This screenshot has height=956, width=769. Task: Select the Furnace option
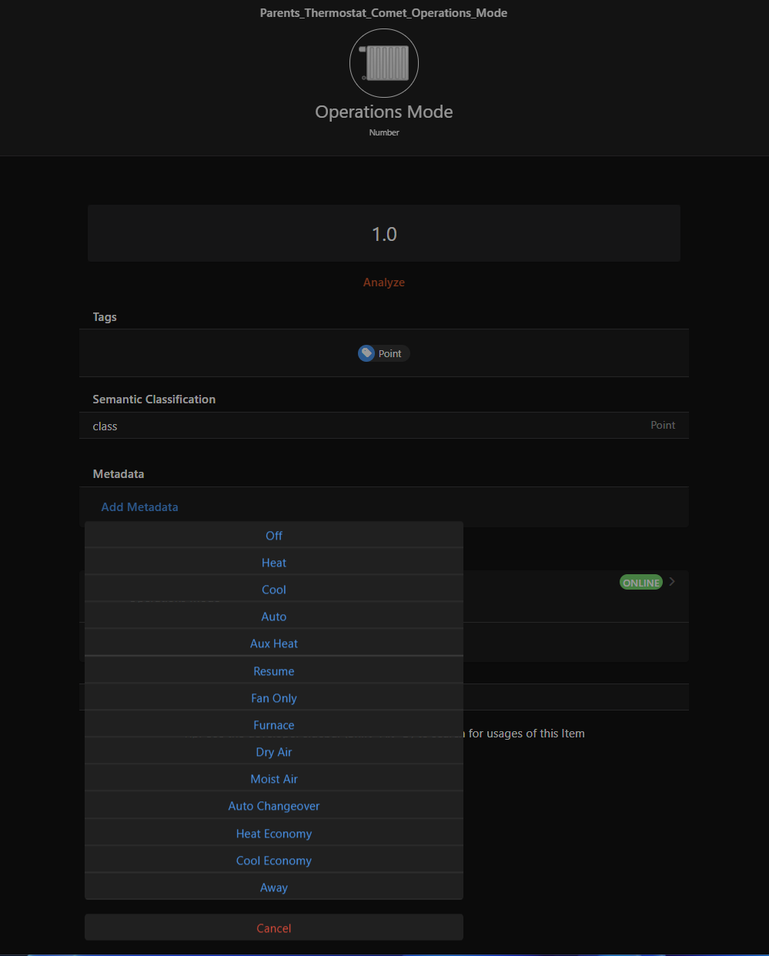tap(274, 725)
